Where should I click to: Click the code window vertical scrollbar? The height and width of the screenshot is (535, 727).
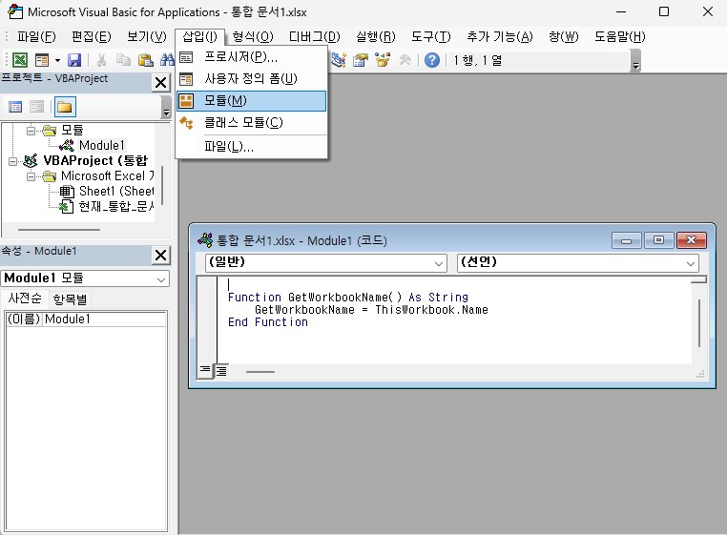[699, 323]
